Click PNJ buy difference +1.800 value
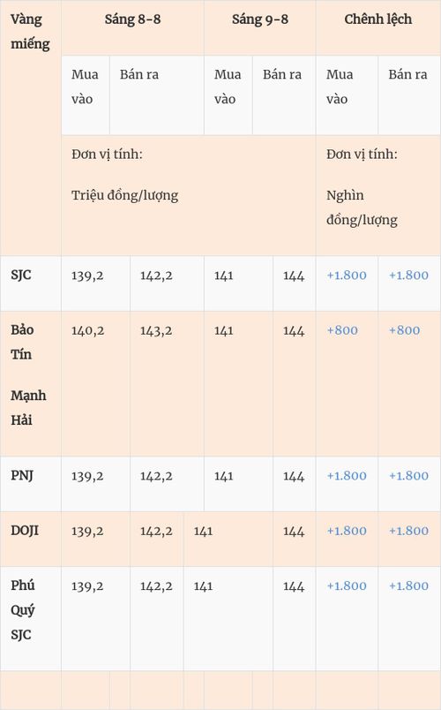This screenshot has height=710, width=441. click(x=347, y=476)
